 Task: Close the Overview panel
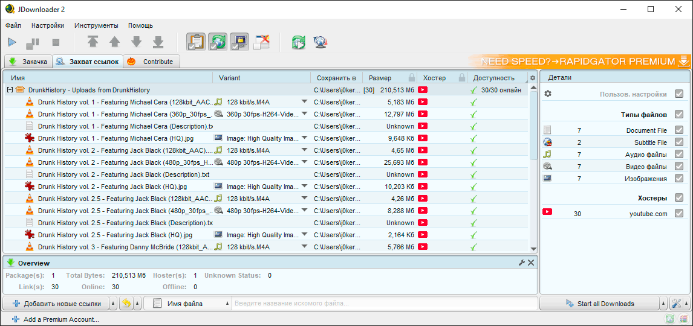pos(531,263)
